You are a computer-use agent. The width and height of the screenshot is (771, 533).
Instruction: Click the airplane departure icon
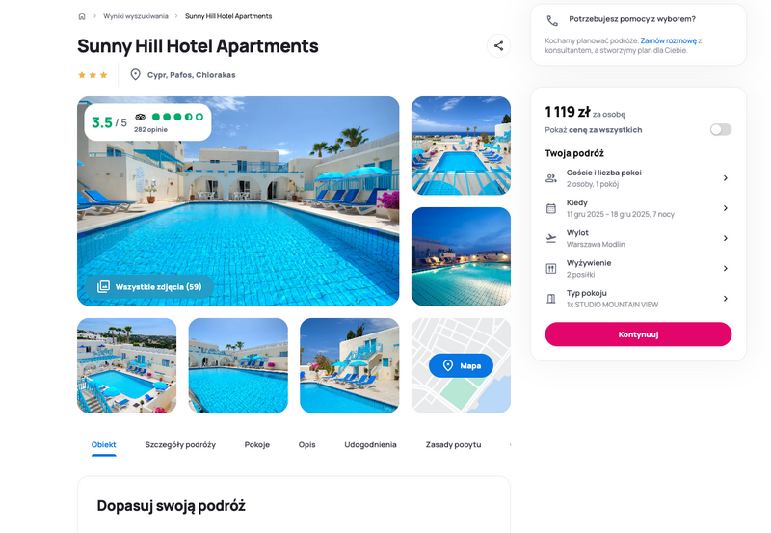(x=551, y=238)
